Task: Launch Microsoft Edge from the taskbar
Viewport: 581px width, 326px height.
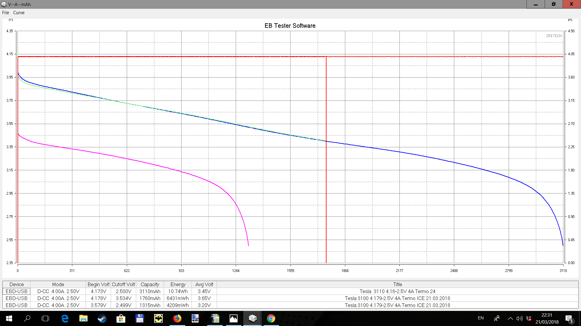Action: tap(64, 318)
